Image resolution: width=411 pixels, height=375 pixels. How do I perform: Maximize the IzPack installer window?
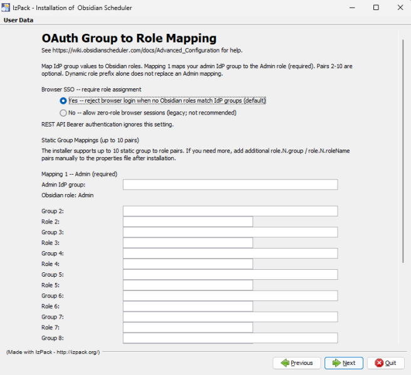point(376,8)
